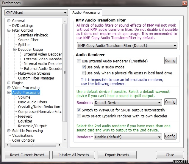189x164 pixels.
Task: Click Config beside Disable (default) renderer
Action: point(170,136)
